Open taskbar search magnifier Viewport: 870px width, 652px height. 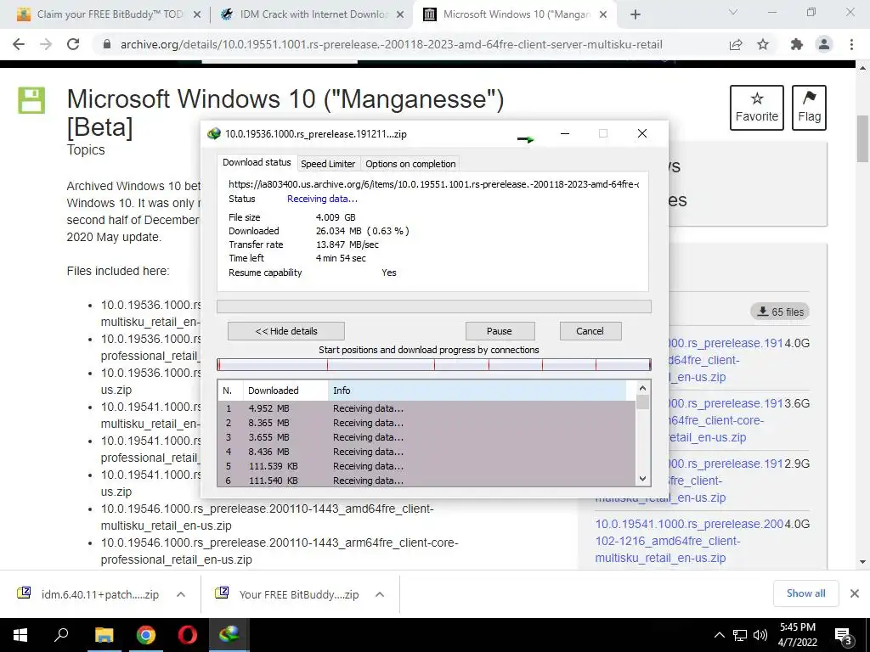(x=61, y=635)
